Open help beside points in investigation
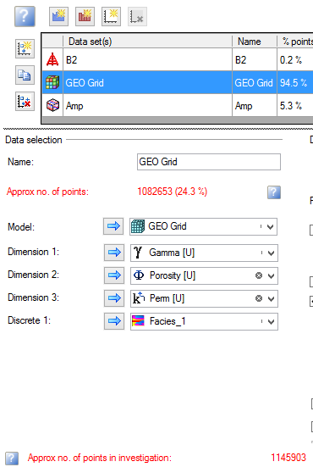 [x=12, y=458]
